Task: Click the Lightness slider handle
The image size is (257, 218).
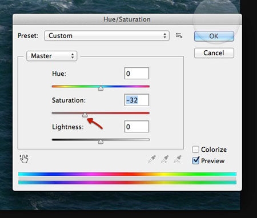Action: pos(101,142)
